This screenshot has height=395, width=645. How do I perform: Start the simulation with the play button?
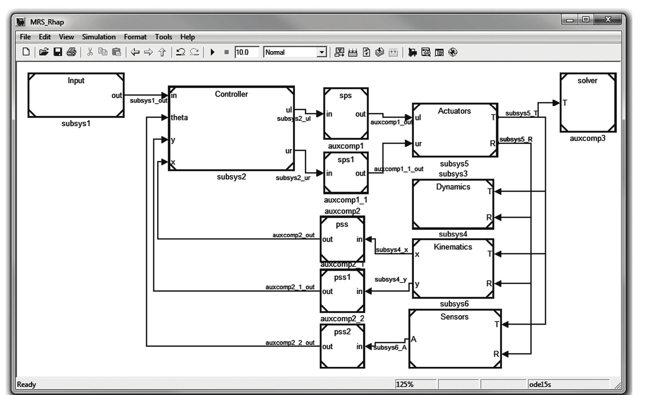213,52
